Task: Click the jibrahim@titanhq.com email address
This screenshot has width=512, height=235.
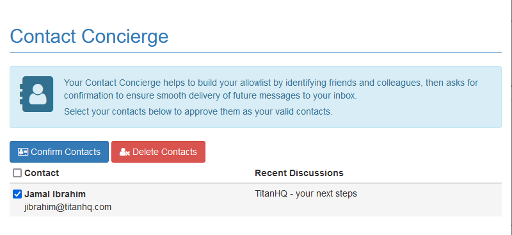Action: point(68,207)
